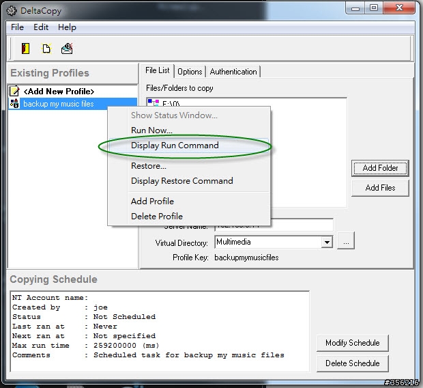The width and height of the screenshot is (423, 388).
Task: Choose Show Status Window from context menu
Action: coord(189,115)
